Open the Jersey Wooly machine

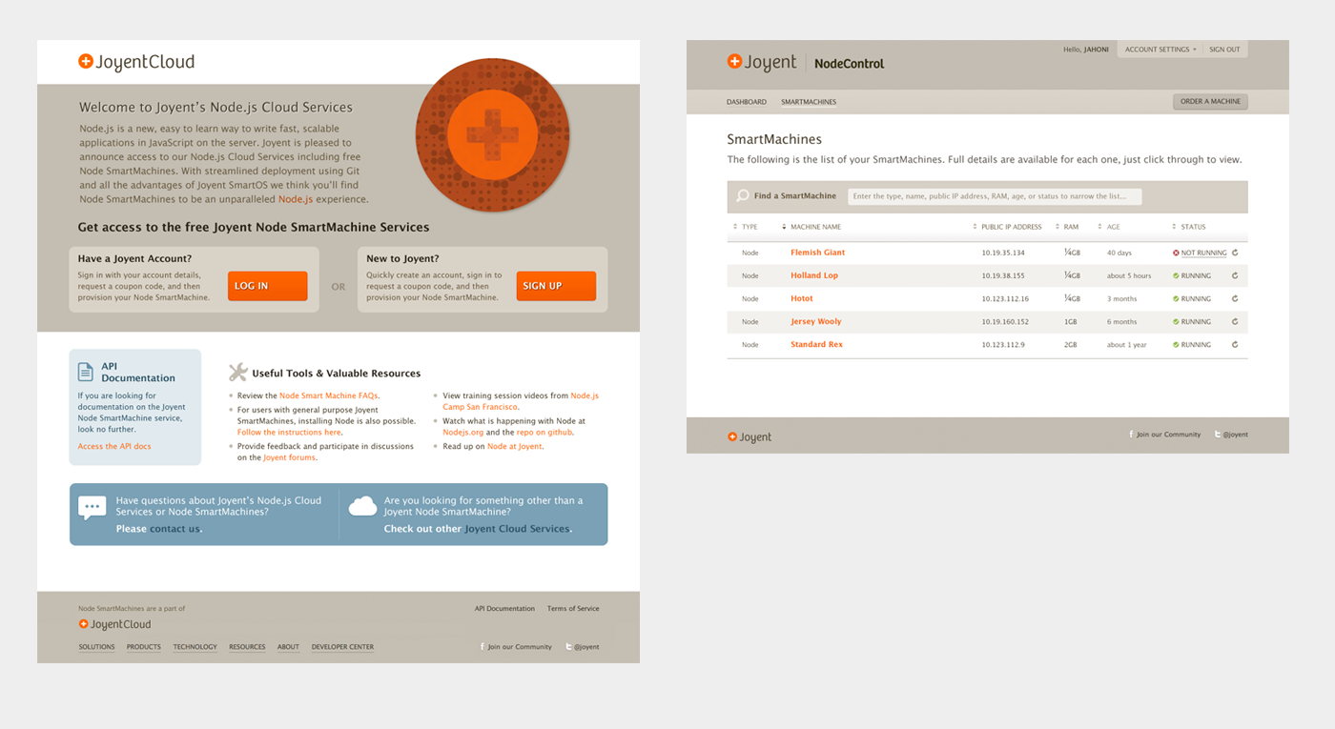pos(816,321)
